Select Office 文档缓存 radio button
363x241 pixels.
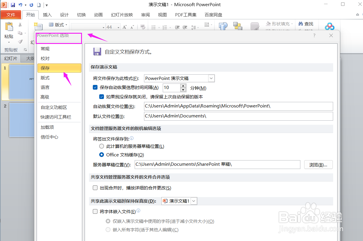[x=102, y=155]
